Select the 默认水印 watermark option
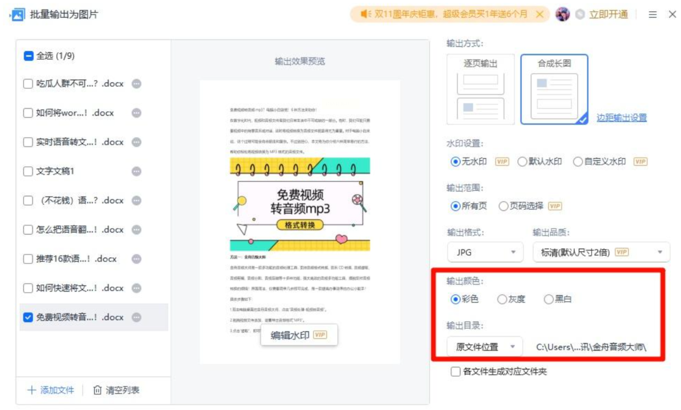 tap(522, 162)
